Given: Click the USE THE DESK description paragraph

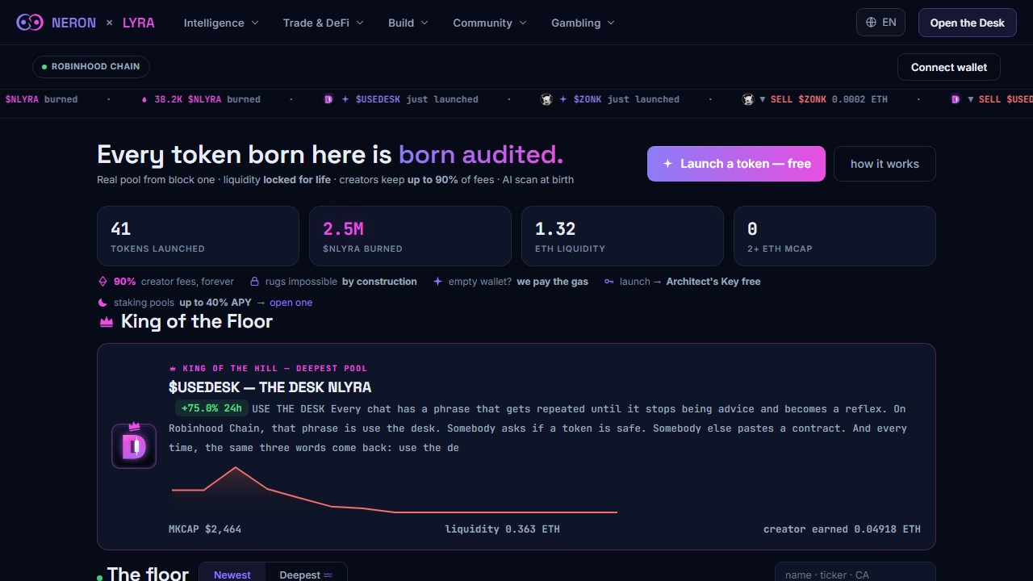Looking at the screenshot, I should point(537,428).
